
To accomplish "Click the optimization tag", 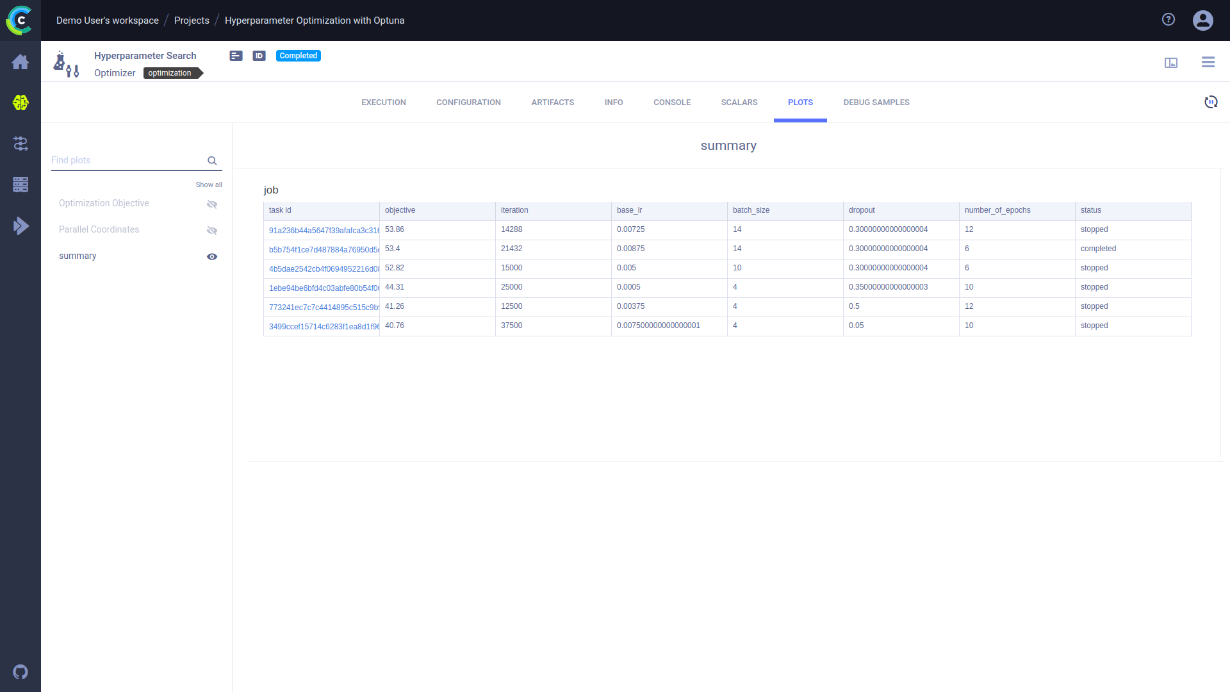I will click(173, 73).
